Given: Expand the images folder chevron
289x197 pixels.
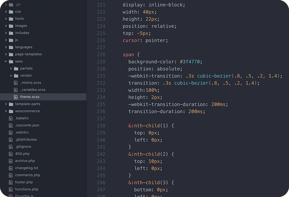Looking at the screenshot, I should coord(6,26).
